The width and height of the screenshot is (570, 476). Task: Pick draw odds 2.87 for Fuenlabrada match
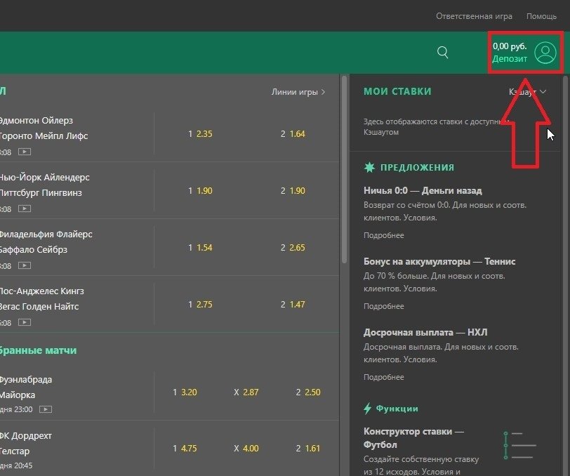pos(251,392)
